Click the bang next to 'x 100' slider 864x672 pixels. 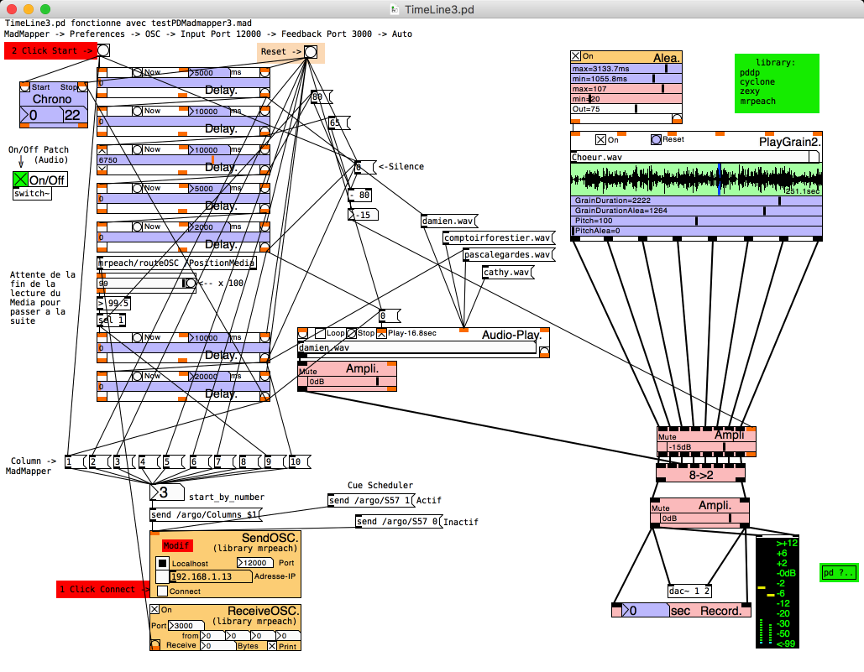191,283
